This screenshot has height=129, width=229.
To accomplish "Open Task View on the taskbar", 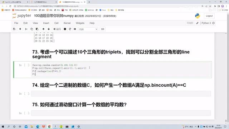I will pos(20,126).
